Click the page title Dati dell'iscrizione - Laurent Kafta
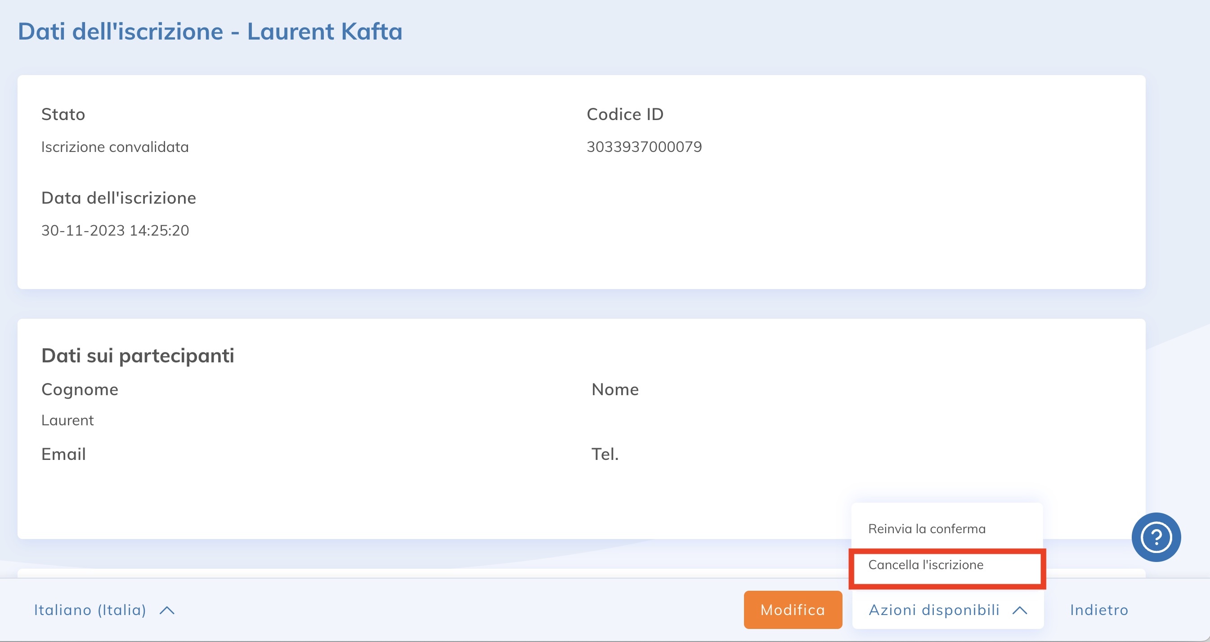The height and width of the screenshot is (642, 1210). pyautogui.click(x=210, y=31)
